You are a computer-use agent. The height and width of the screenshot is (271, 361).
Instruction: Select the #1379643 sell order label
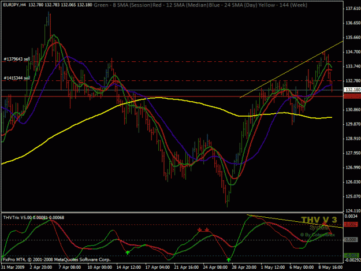(17, 59)
